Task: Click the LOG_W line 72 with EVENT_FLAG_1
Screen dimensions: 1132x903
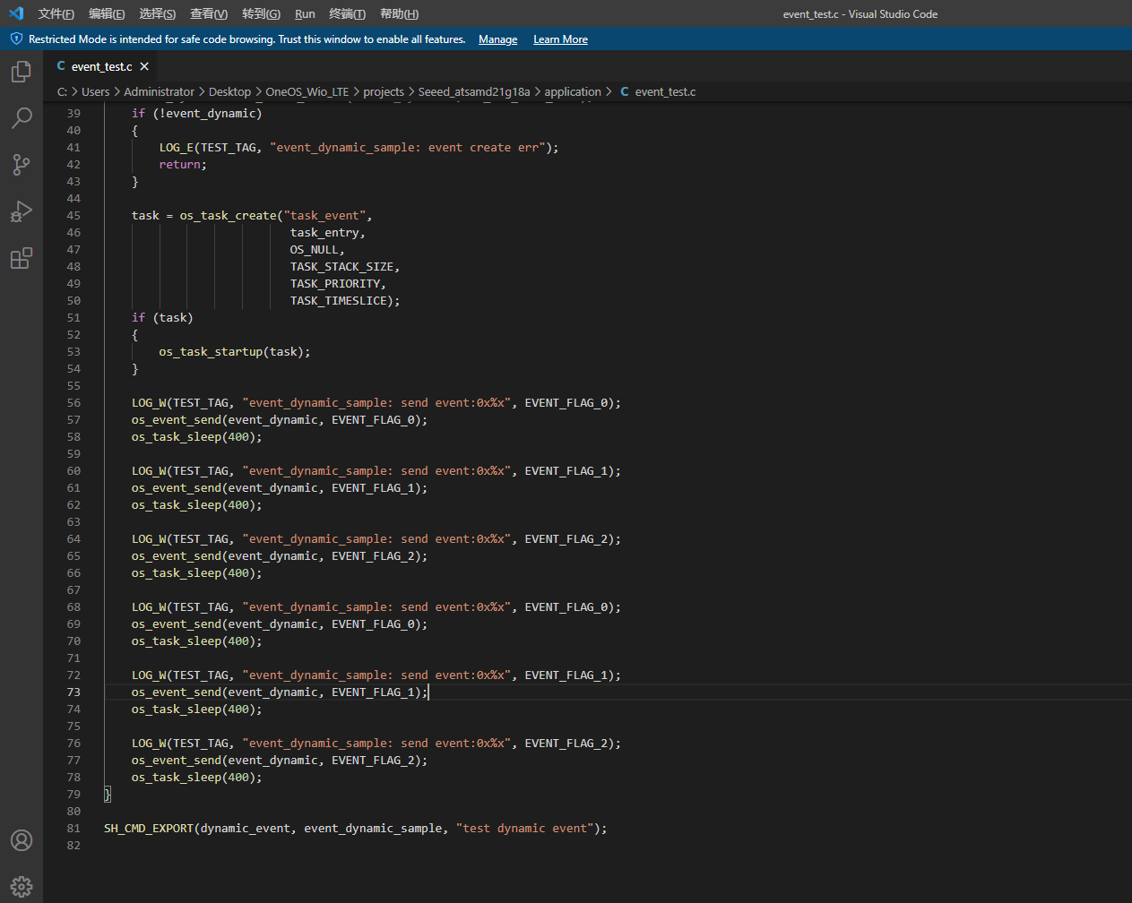Action: 376,675
